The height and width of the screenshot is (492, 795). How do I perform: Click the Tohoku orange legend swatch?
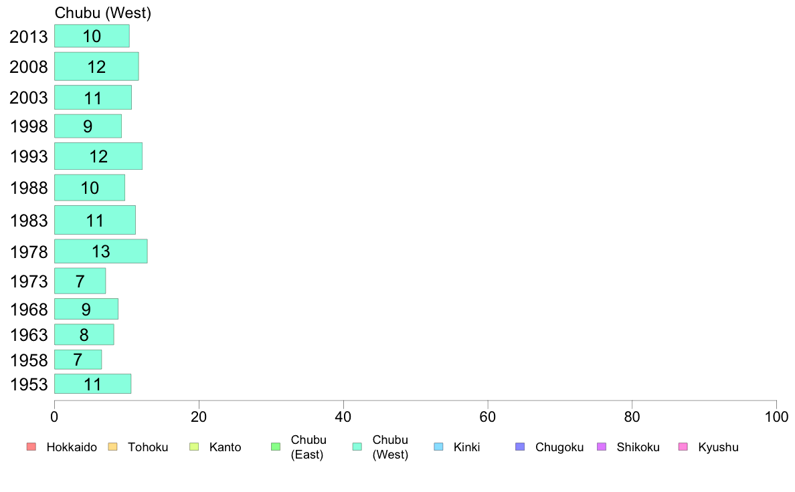point(112,447)
